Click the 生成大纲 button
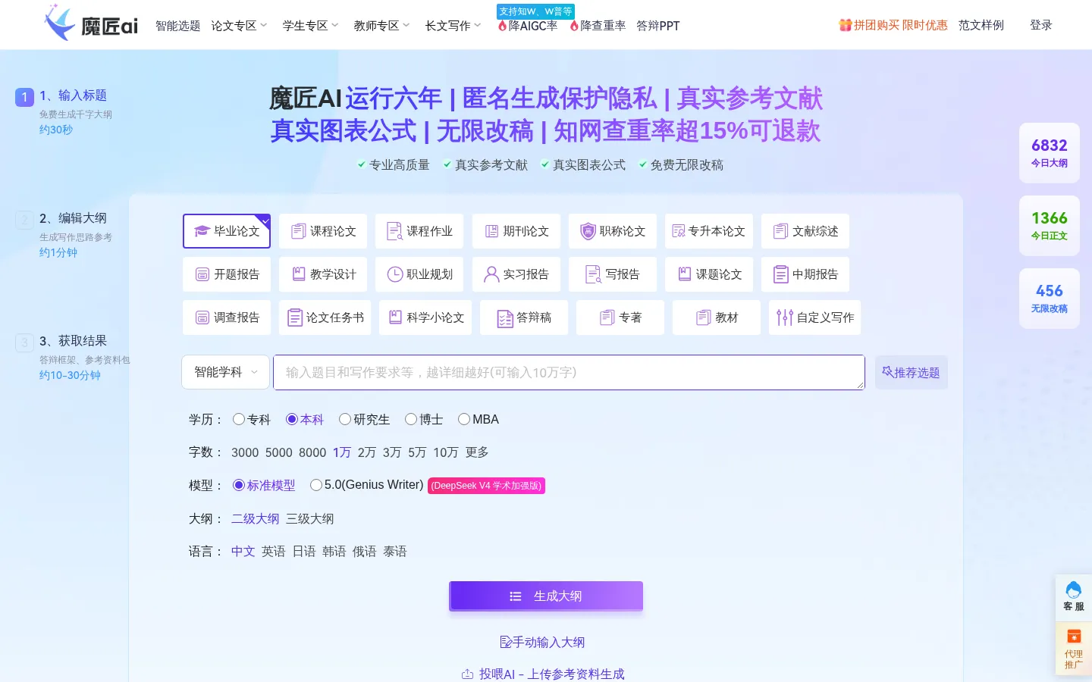The width and height of the screenshot is (1092, 682). 546,596
